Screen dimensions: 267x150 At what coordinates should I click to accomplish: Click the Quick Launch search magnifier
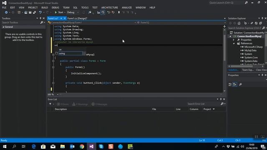pyautogui.click(x=246, y=3)
